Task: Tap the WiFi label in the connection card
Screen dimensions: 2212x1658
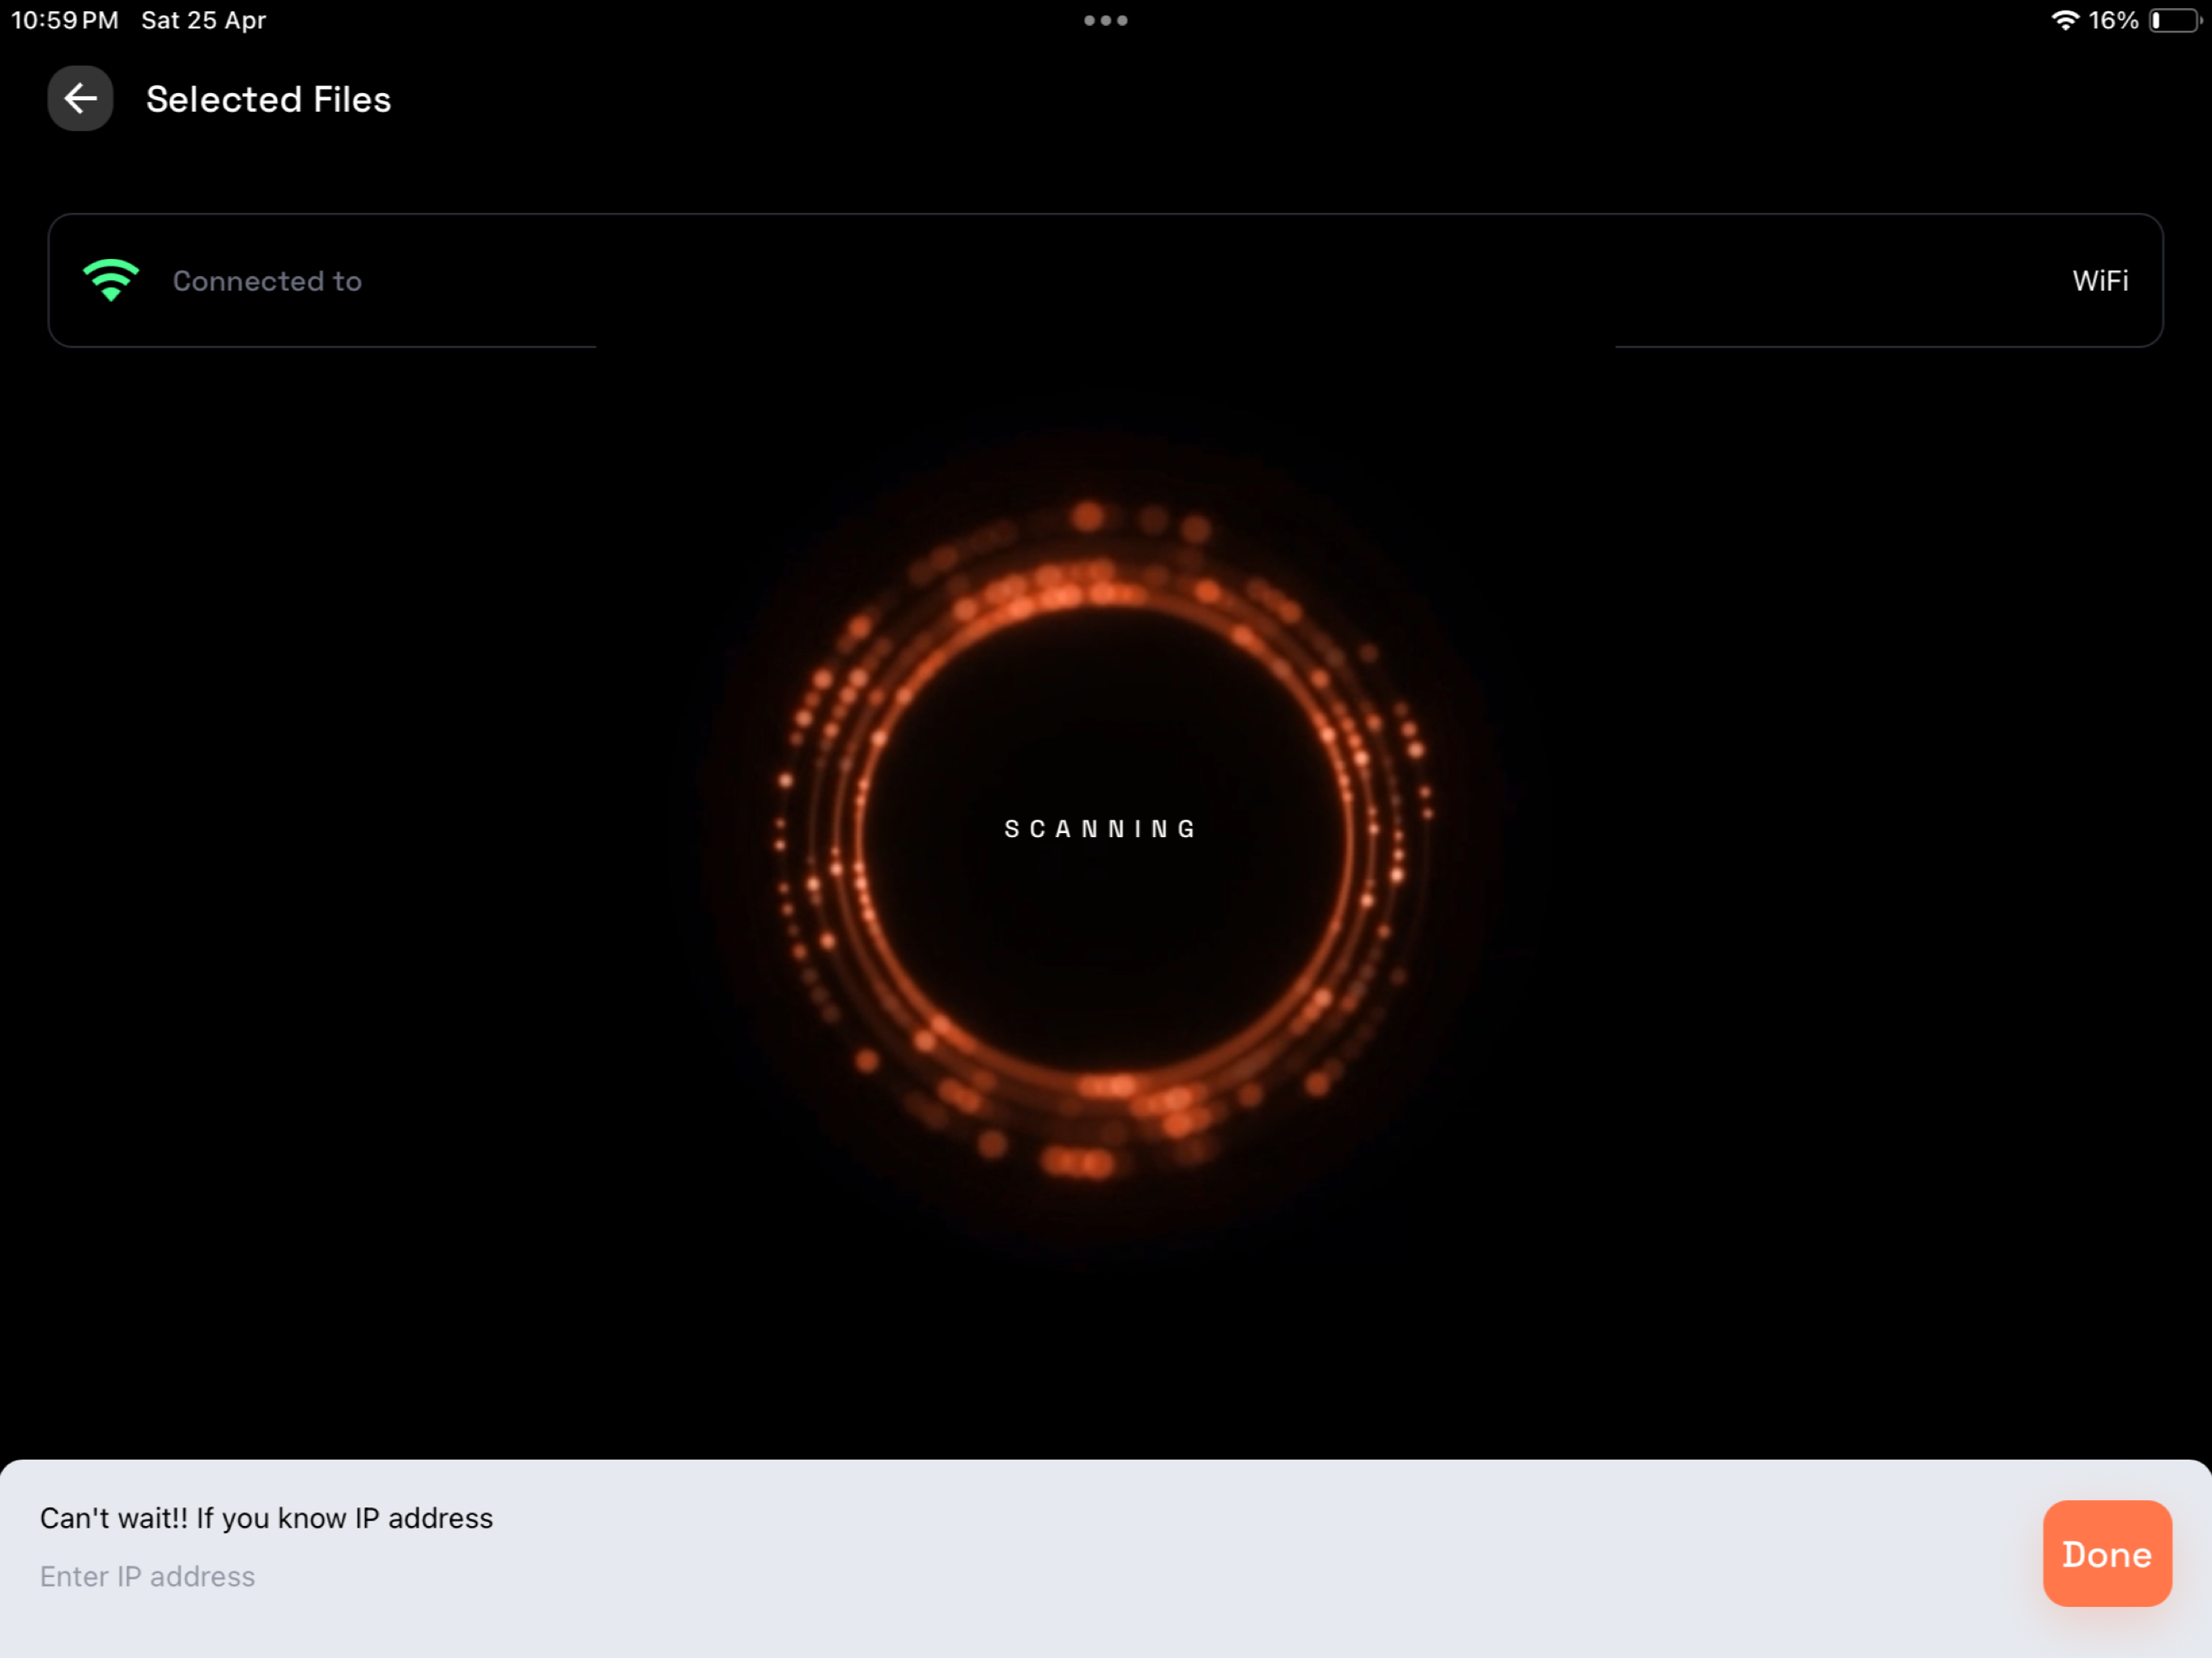Action: 2100,281
